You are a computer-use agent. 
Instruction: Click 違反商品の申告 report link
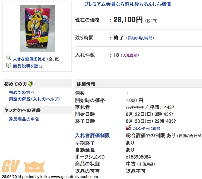(24, 119)
